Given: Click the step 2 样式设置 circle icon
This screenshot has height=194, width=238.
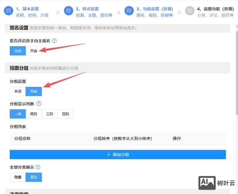Looking at the screenshot, I should [x=68, y=11].
